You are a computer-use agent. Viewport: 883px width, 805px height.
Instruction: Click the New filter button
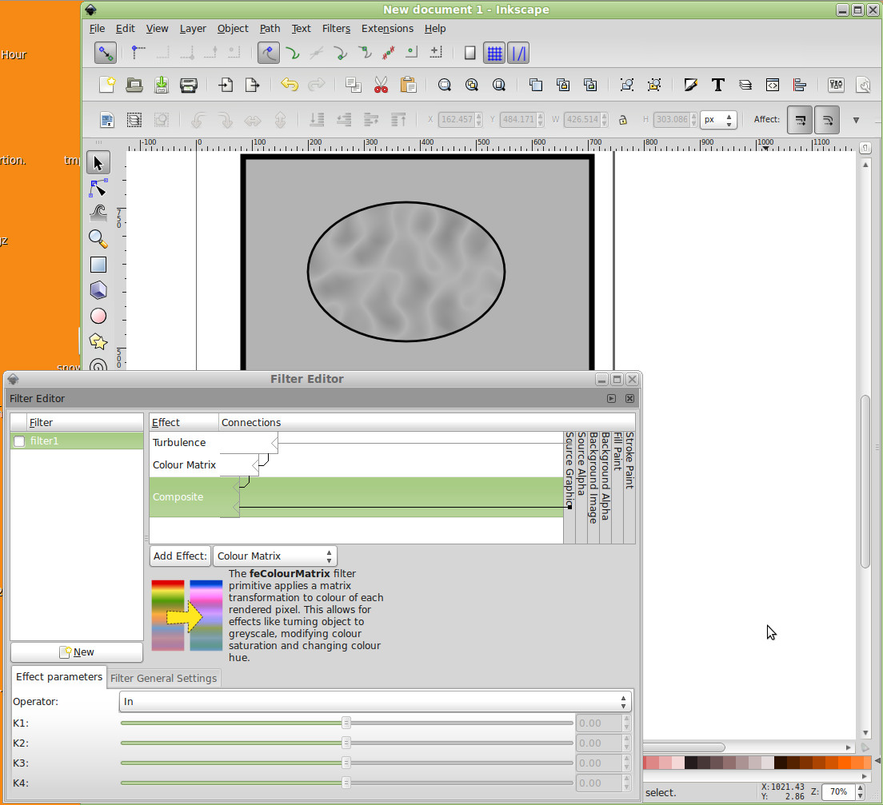coord(77,652)
